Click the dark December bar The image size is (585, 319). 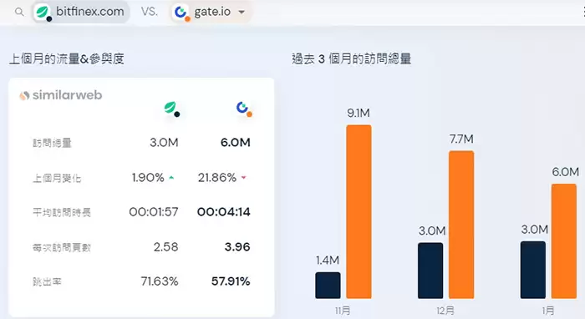[x=430, y=271]
